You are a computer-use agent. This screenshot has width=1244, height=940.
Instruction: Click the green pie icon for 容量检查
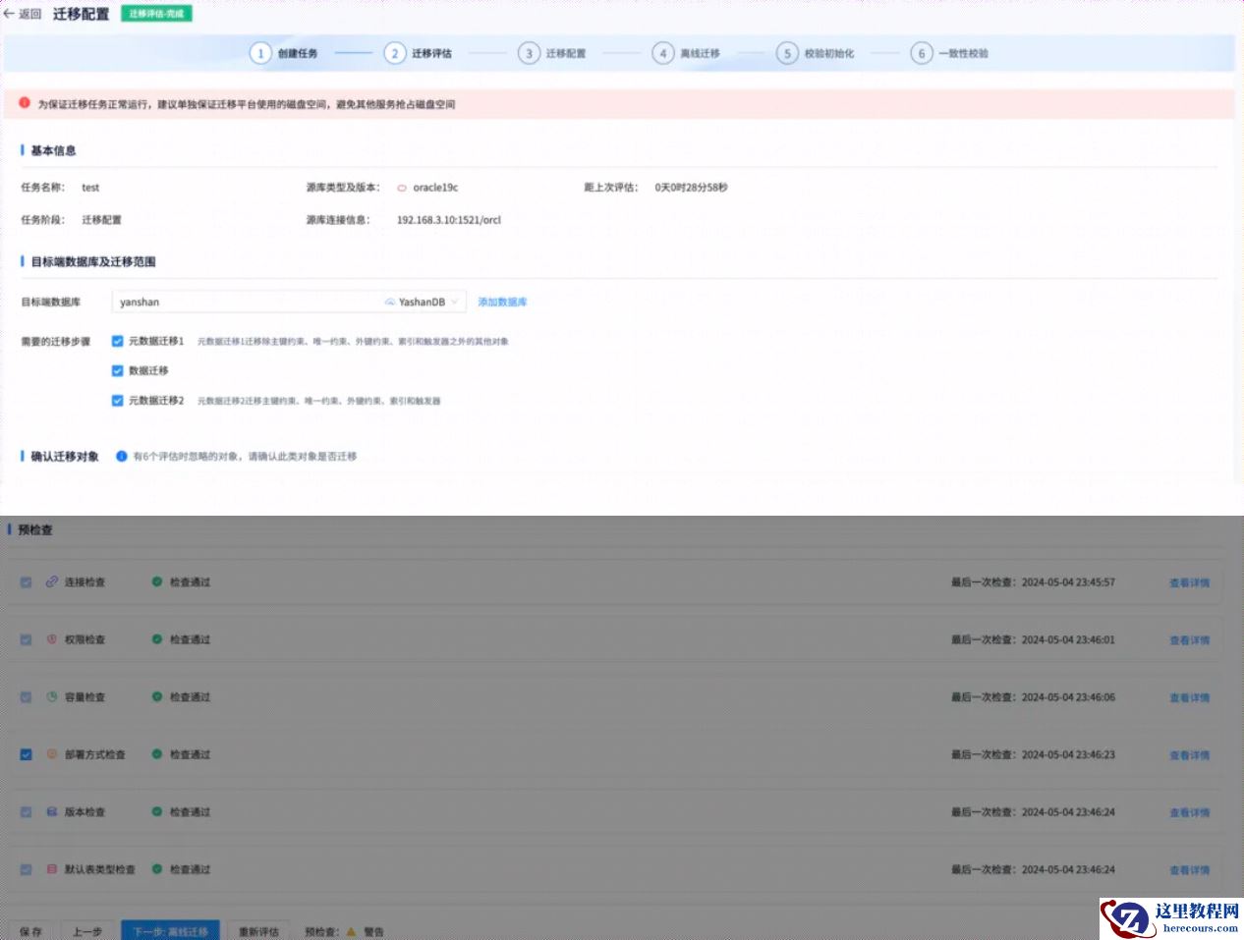tap(52, 696)
